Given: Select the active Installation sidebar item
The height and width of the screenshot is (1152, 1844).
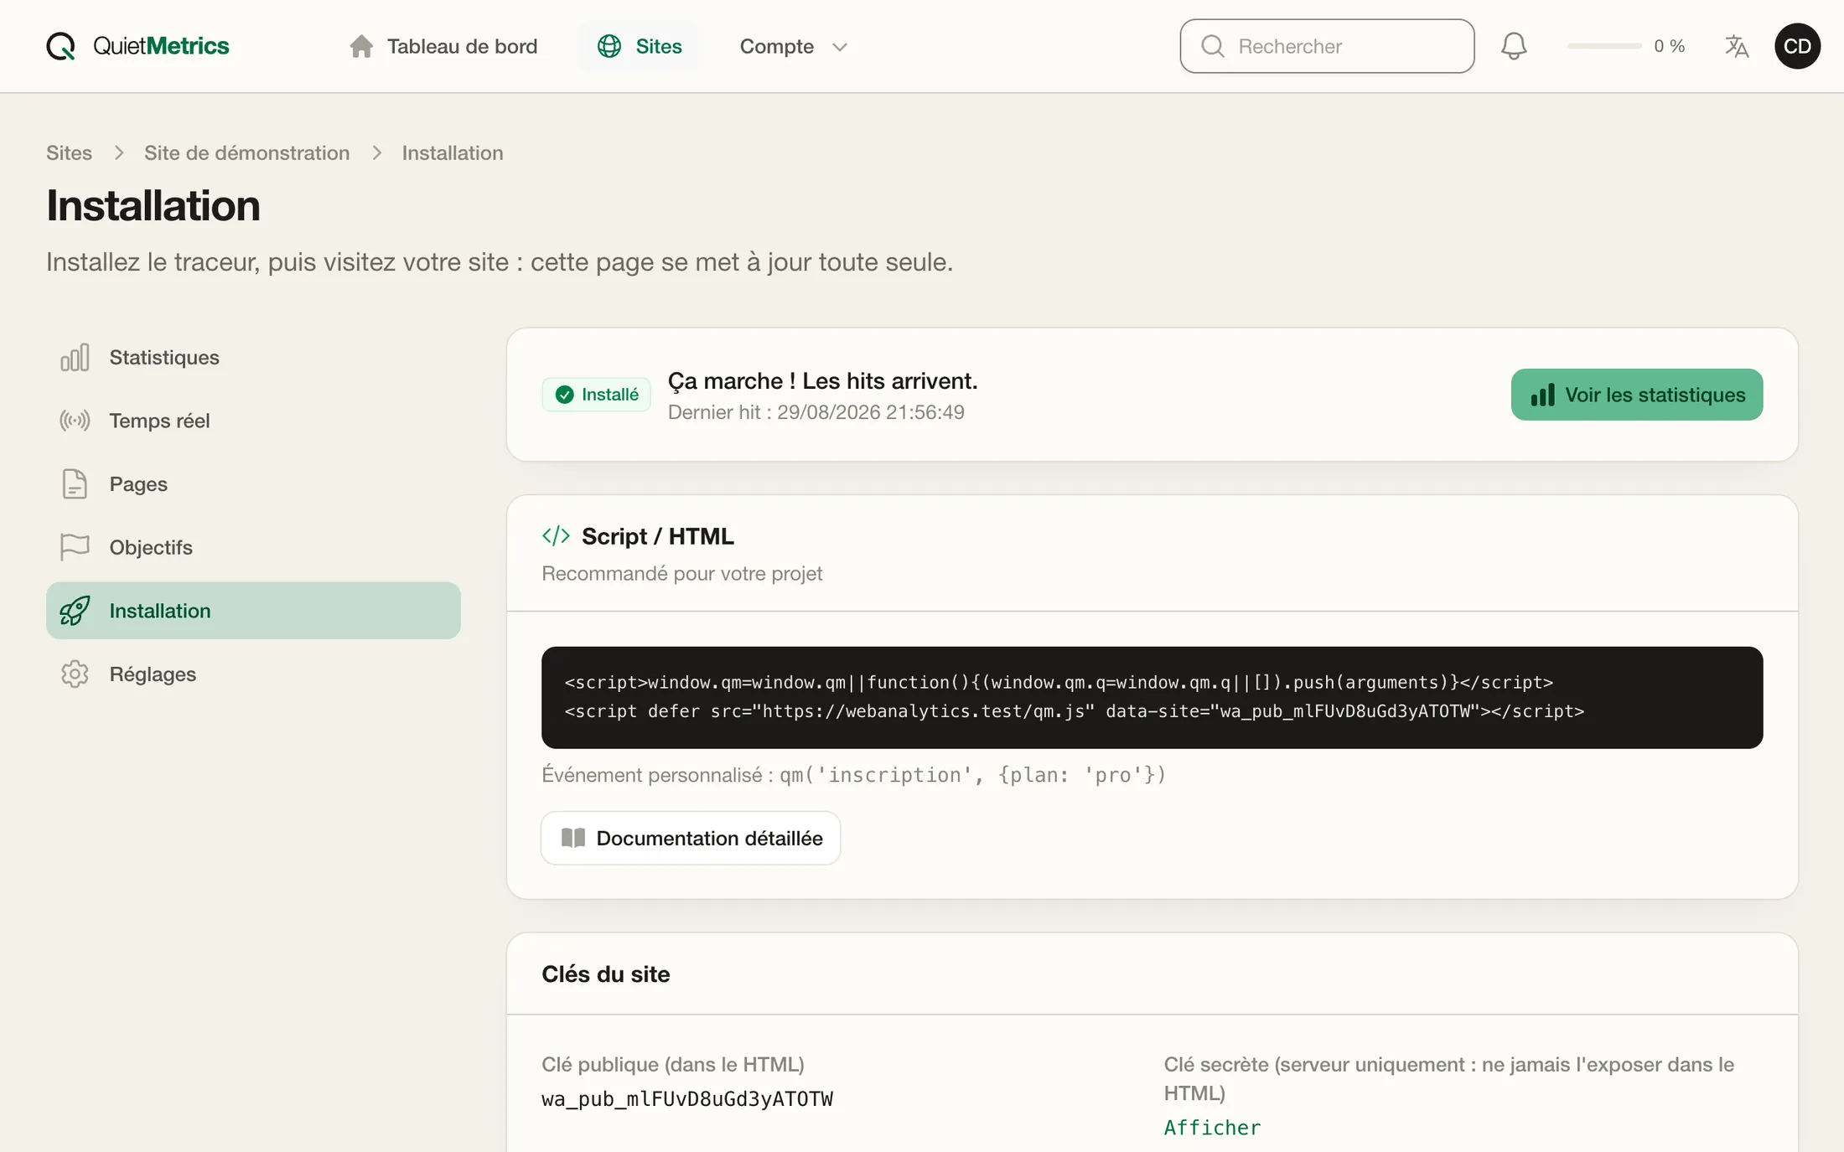Looking at the screenshot, I should pyautogui.click(x=253, y=611).
